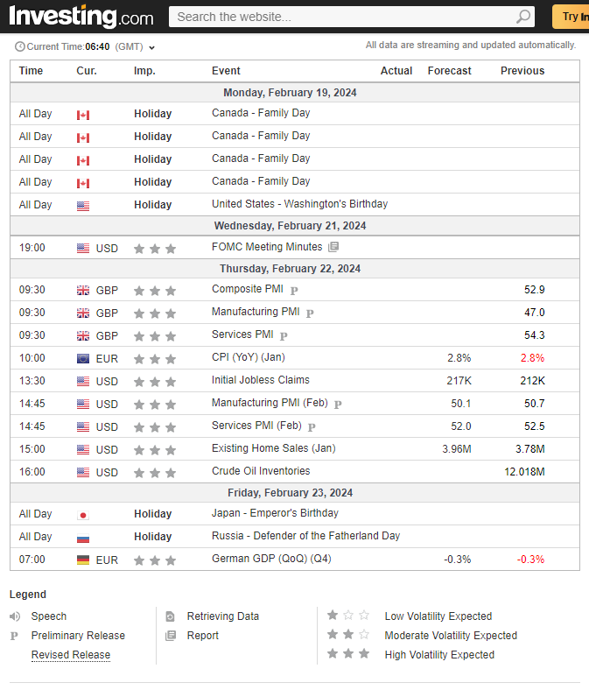Click the Germany flag for German GDP
The width and height of the screenshot is (589, 690).
pyautogui.click(x=83, y=560)
